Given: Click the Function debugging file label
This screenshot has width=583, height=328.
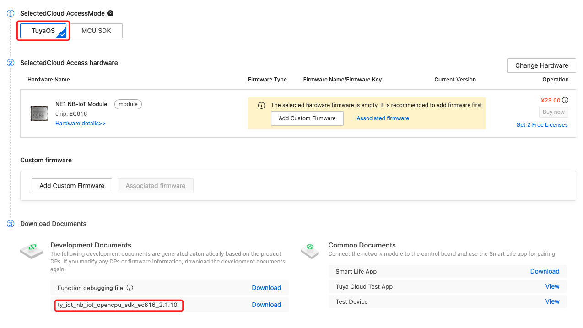Looking at the screenshot, I should point(90,288).
